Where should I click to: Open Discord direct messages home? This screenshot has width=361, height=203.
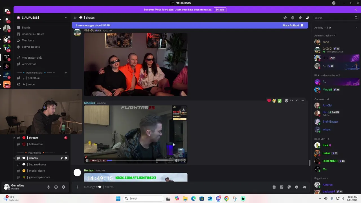click(x=7, y=11)
